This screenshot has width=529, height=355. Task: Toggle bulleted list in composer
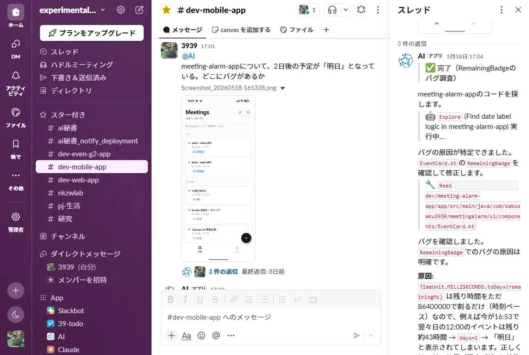[x=264, y=299]
